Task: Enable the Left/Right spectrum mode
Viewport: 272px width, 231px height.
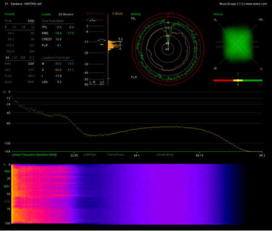Action: [x=90, y=155]
